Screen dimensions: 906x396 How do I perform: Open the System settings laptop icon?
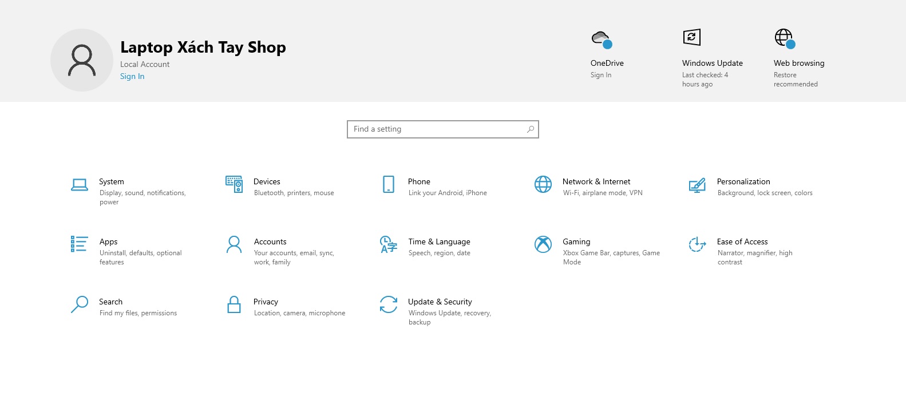pyautogui.click(x=80, y=184)
